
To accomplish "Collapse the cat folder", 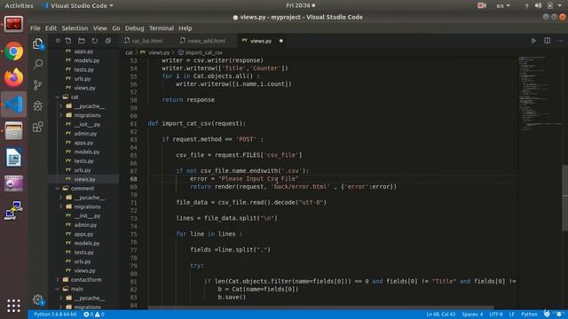I will (58, 97).
